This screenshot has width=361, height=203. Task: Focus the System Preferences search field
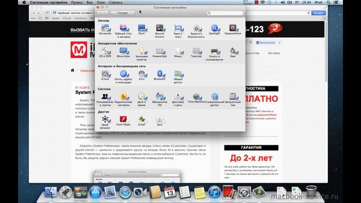pos(225,13)
